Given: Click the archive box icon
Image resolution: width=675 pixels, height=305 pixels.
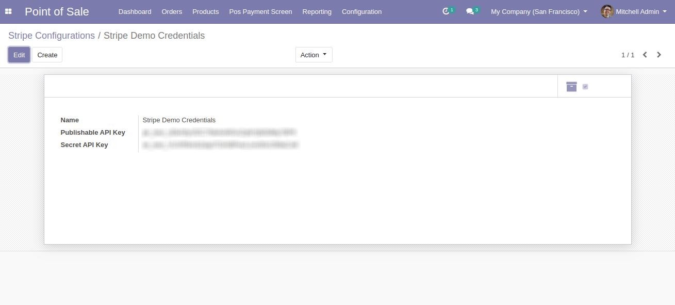Looking at the screenshot, I should click(571, 87).
